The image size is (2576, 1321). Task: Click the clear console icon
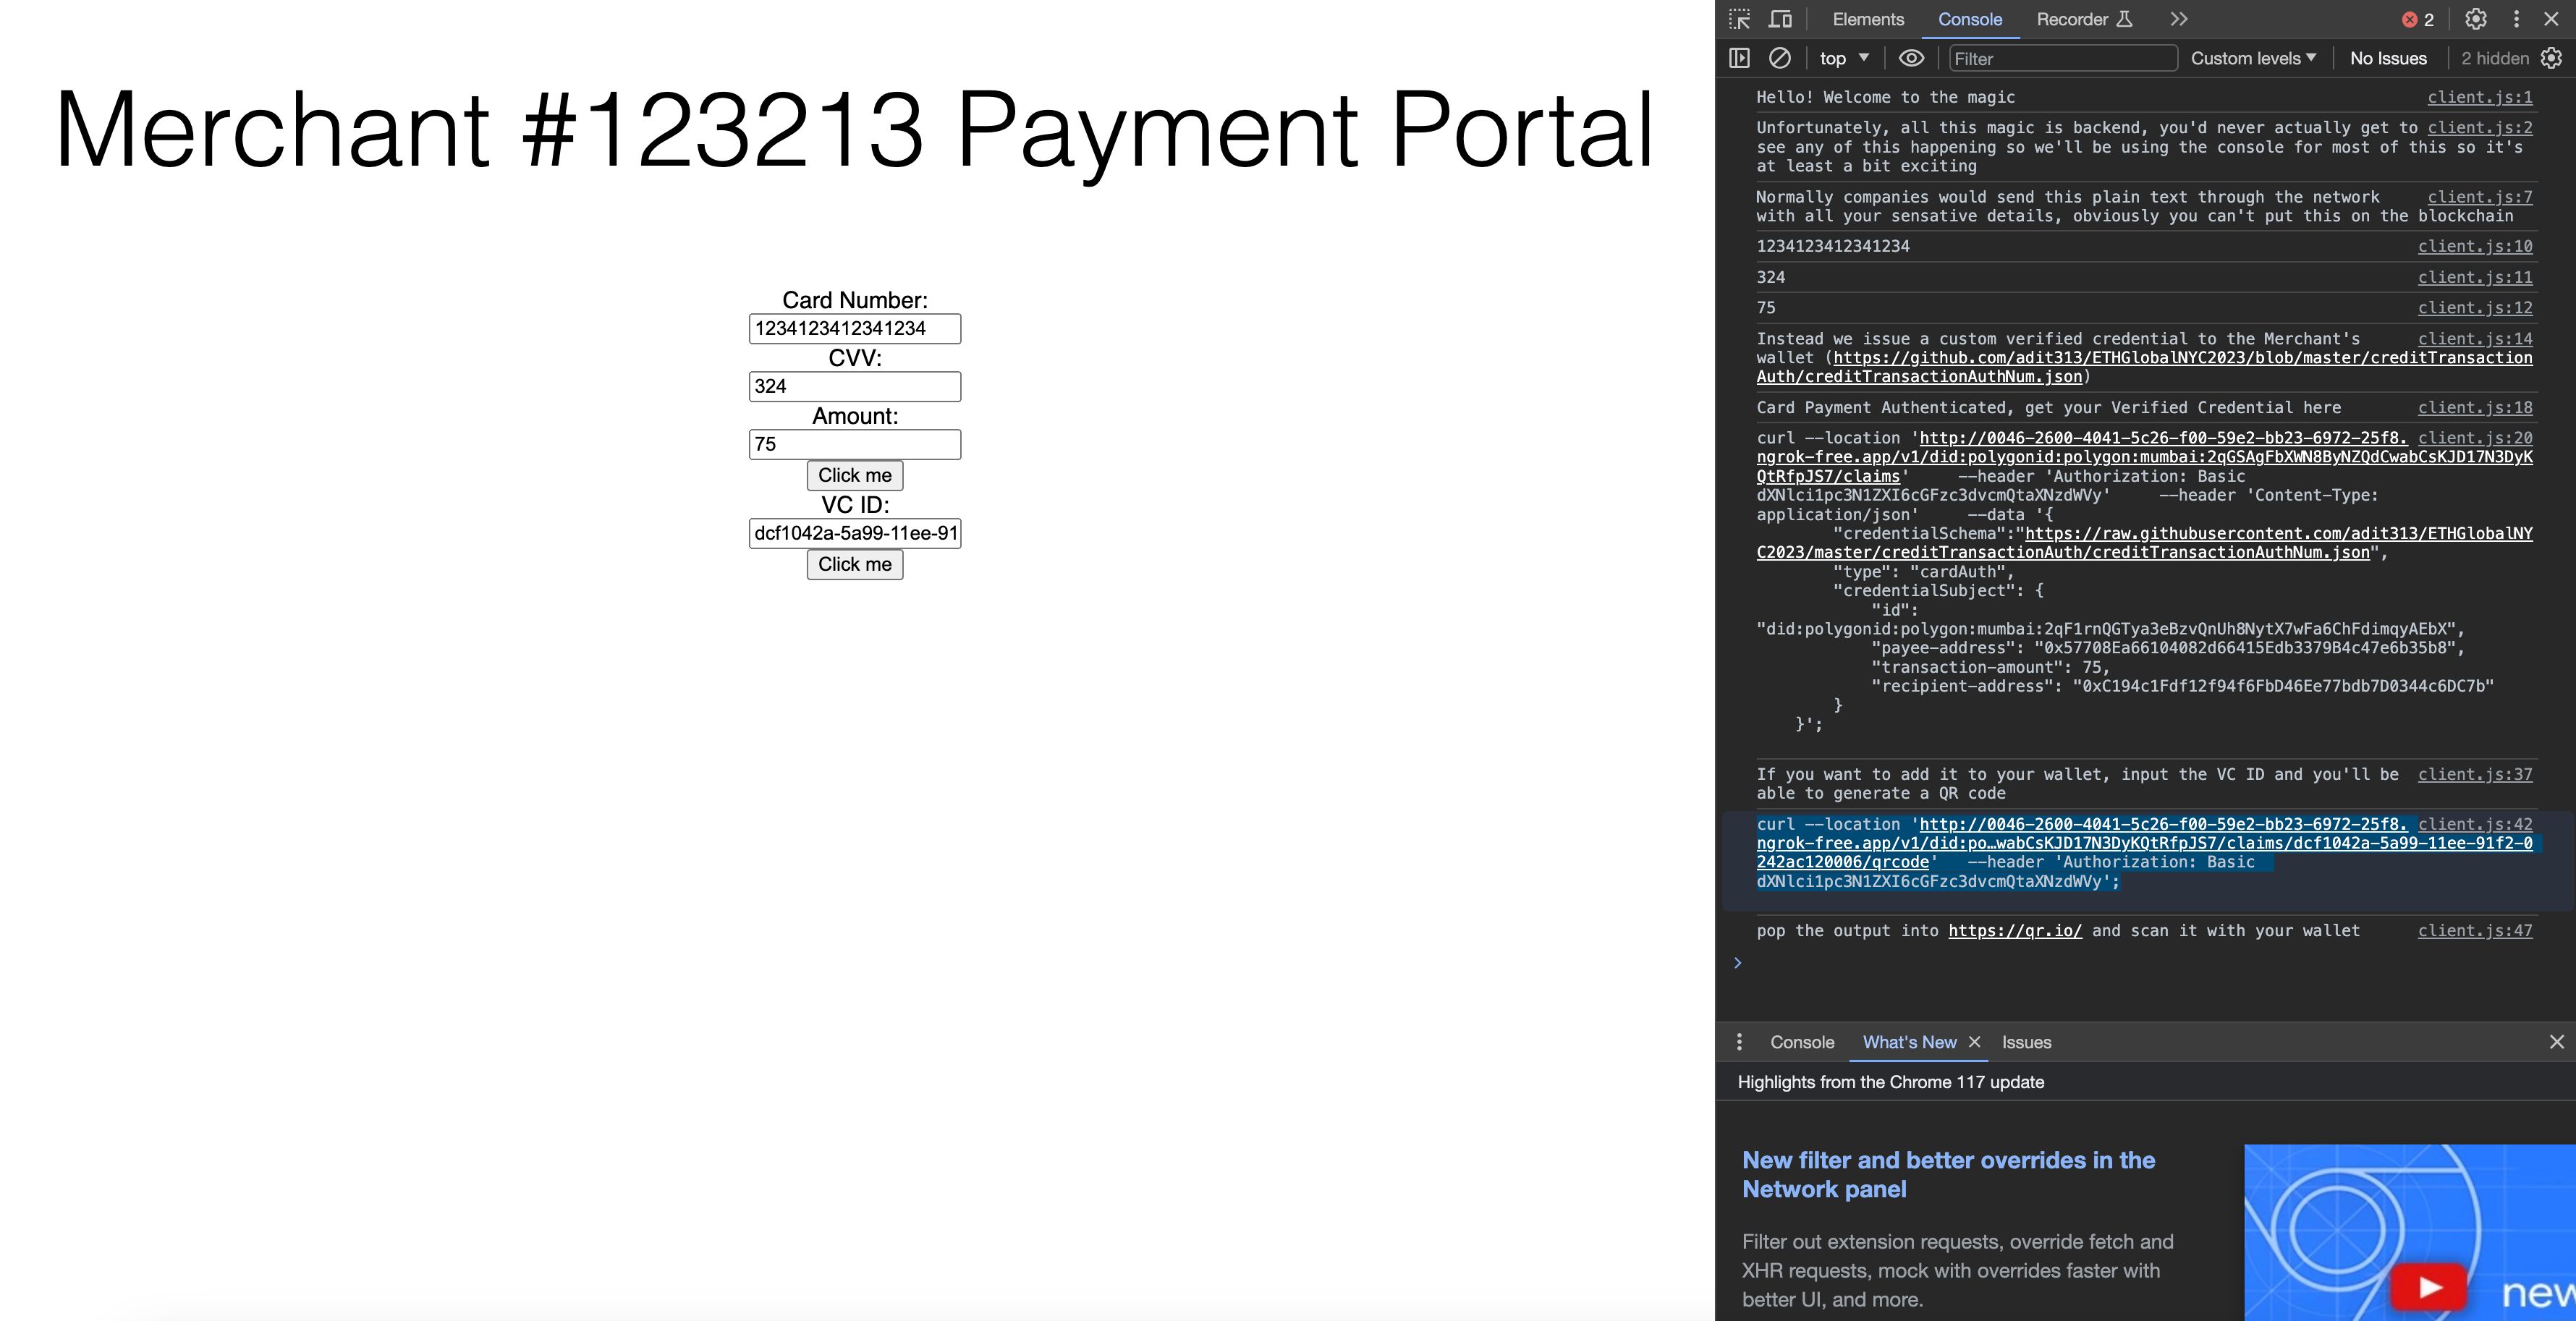pos(1779,57)
